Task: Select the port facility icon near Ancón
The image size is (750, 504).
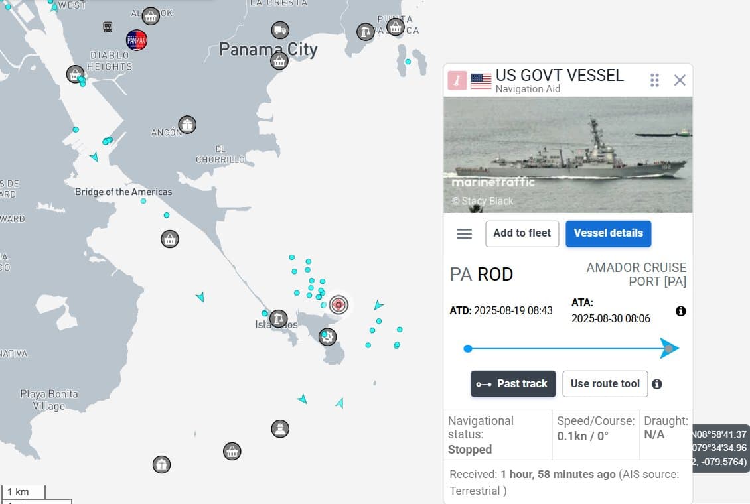Action: click(187, 124)
